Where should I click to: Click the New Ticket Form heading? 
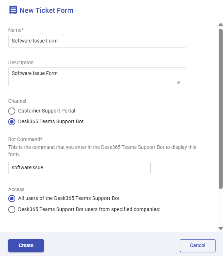(x=46, y=10)
